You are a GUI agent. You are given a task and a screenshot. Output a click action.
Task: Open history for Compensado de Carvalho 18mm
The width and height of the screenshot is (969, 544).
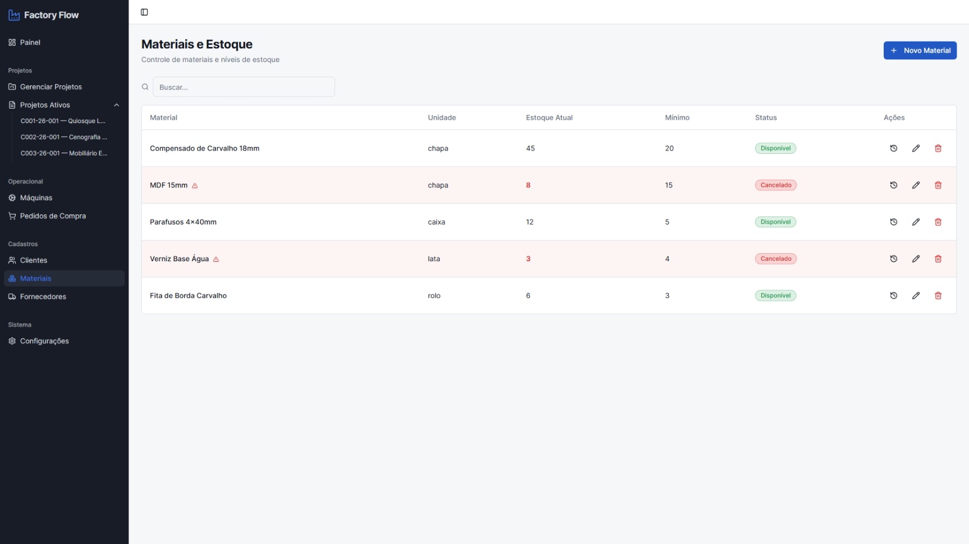893,148
